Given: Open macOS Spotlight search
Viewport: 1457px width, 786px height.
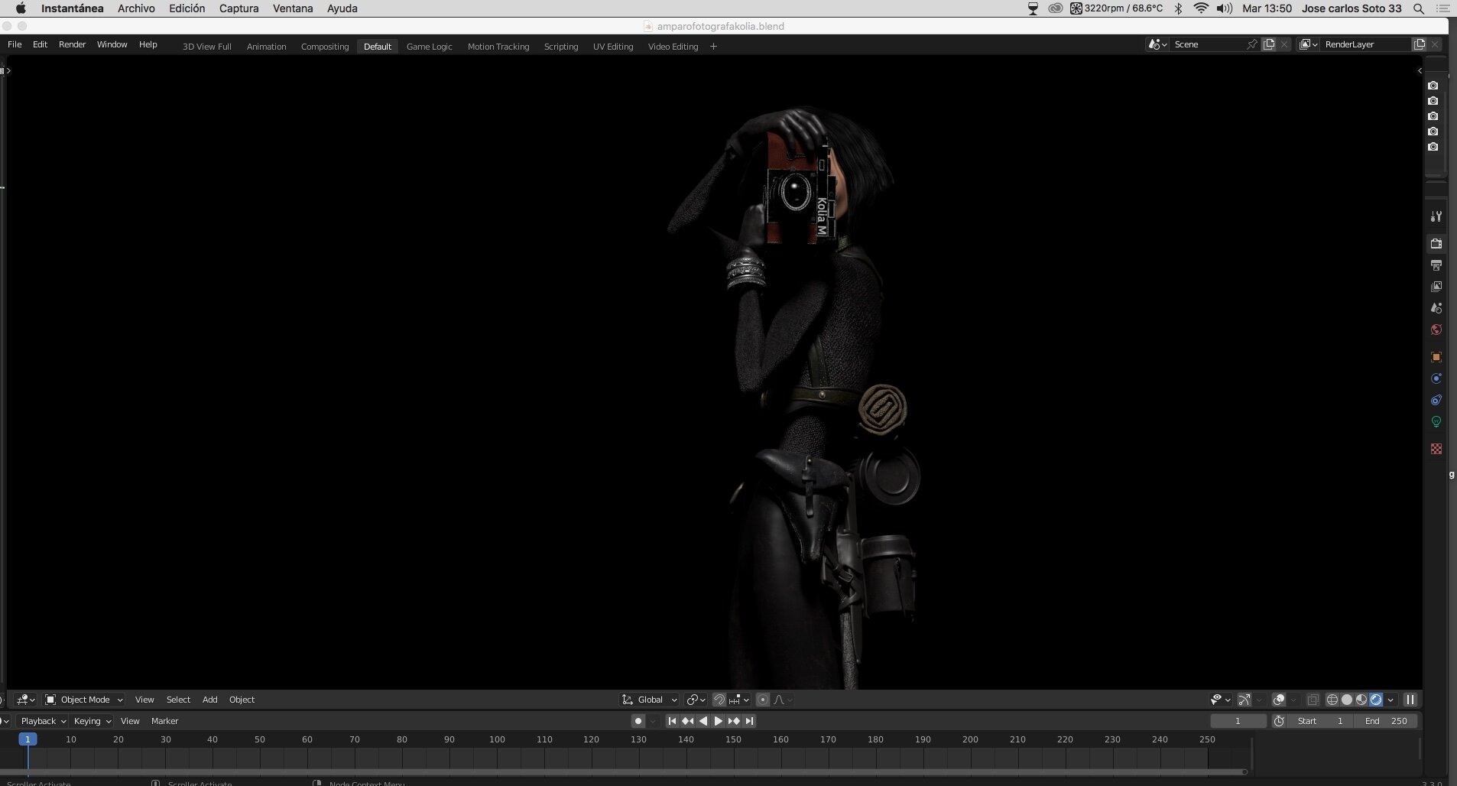Looking at the screenshot, I should coord(1419,8).
